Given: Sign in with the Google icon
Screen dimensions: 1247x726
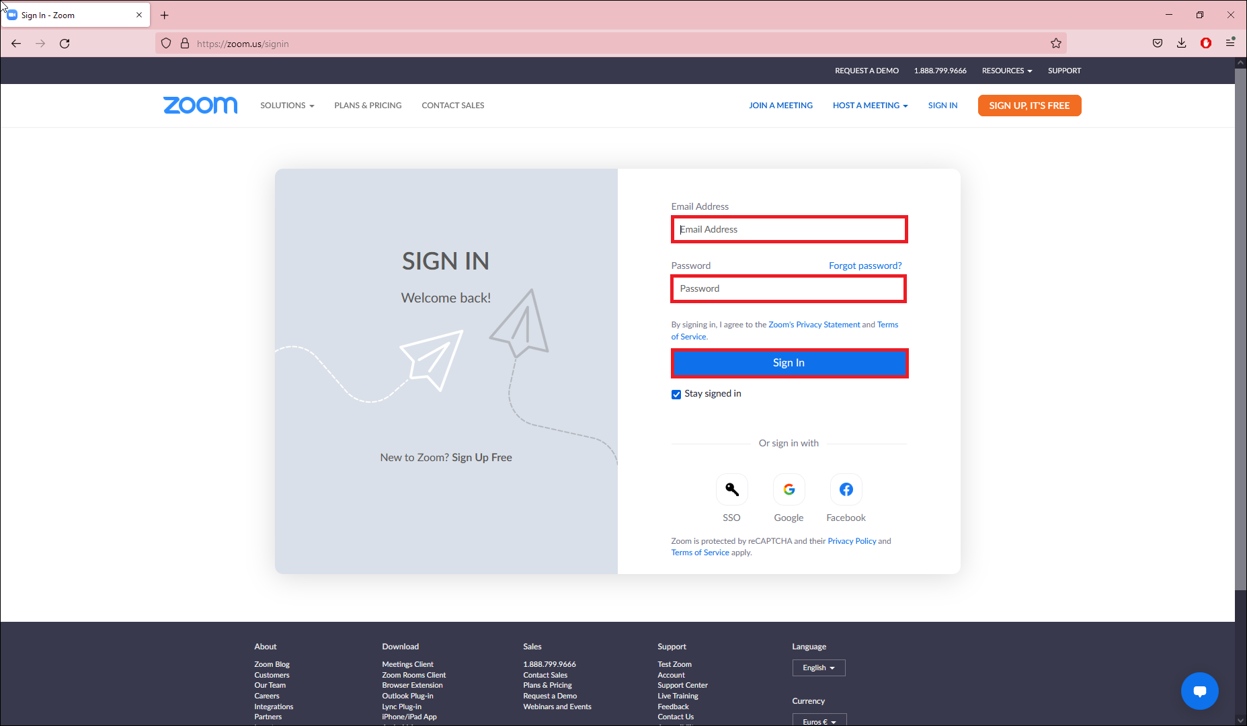Looking at the screenshot, I should [x=789, y=489].
